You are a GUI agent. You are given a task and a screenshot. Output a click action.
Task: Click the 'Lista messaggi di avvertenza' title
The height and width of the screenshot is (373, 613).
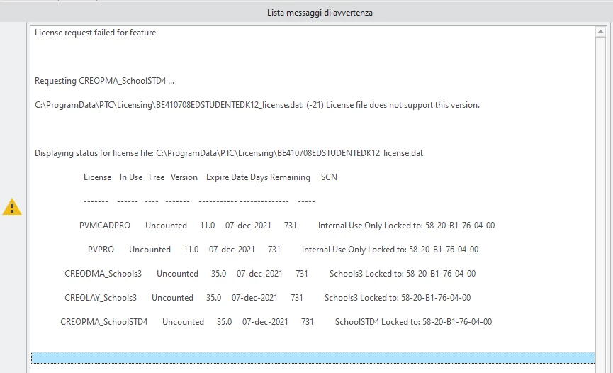[x=320, y=13]
